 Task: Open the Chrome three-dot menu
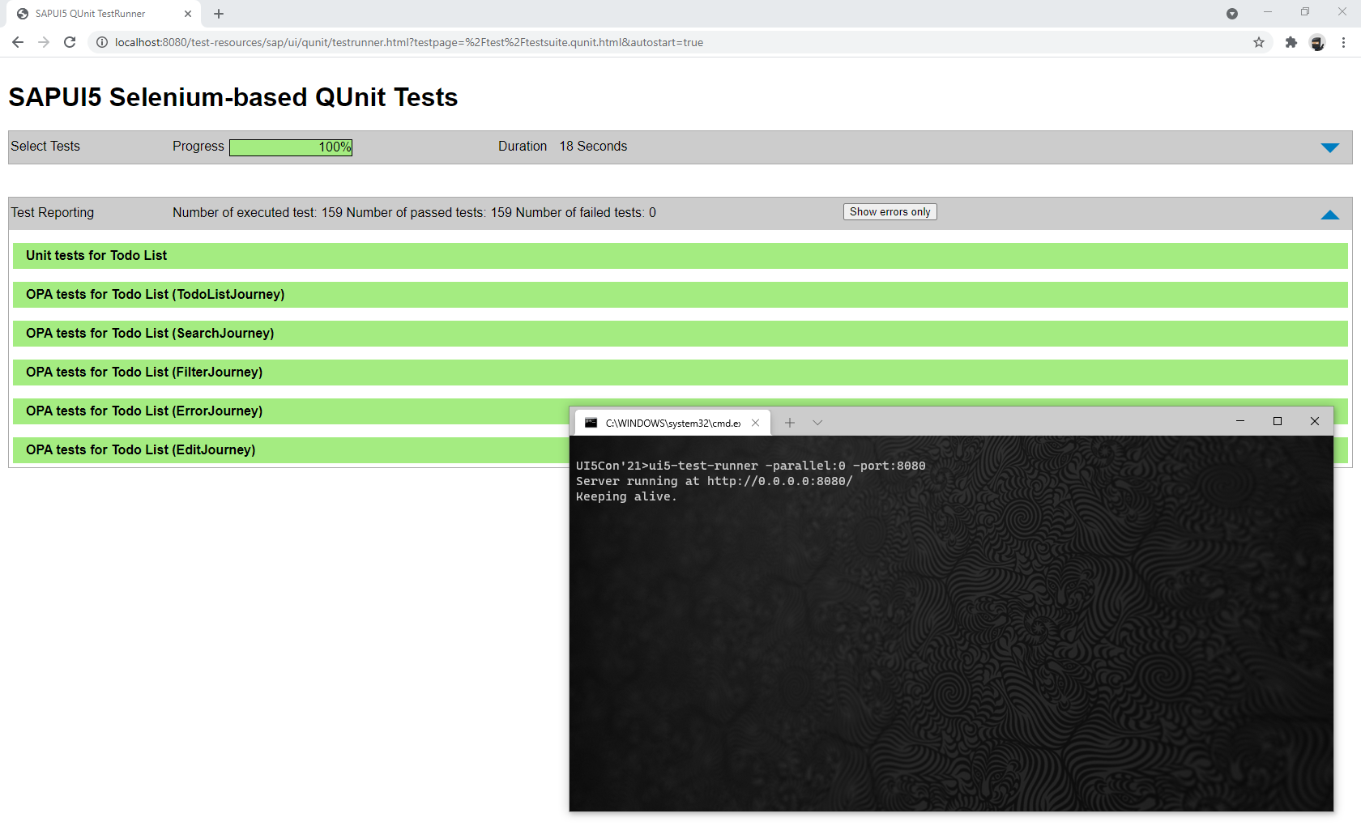(1343, 42)
